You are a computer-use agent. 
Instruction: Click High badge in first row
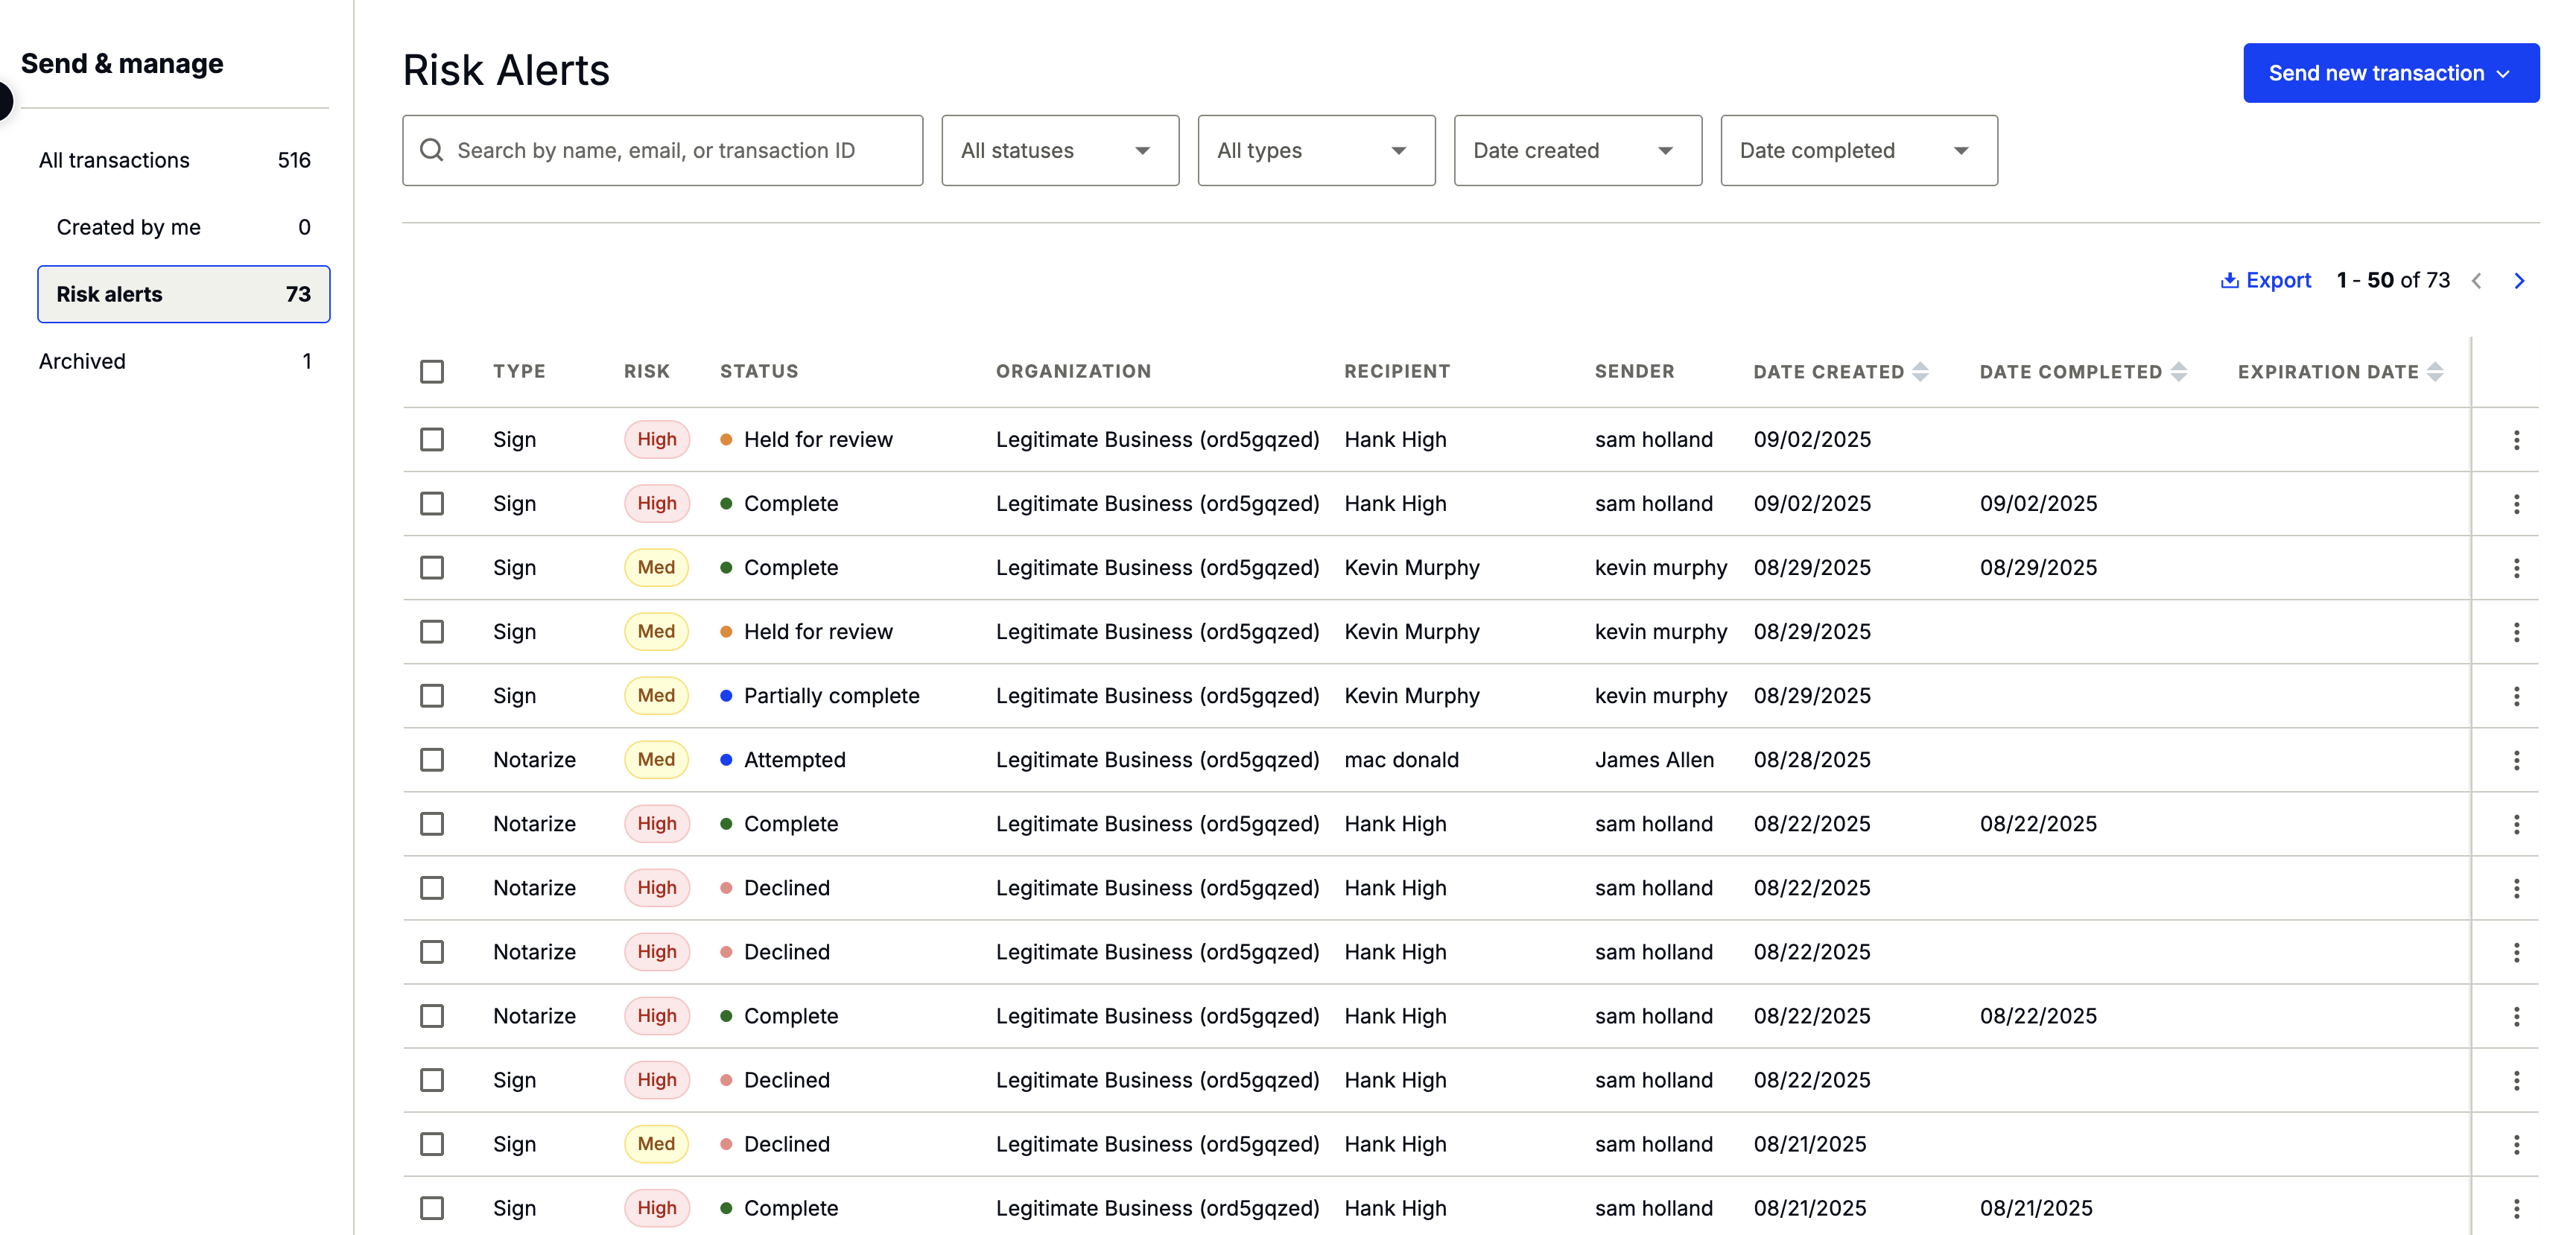656,440
